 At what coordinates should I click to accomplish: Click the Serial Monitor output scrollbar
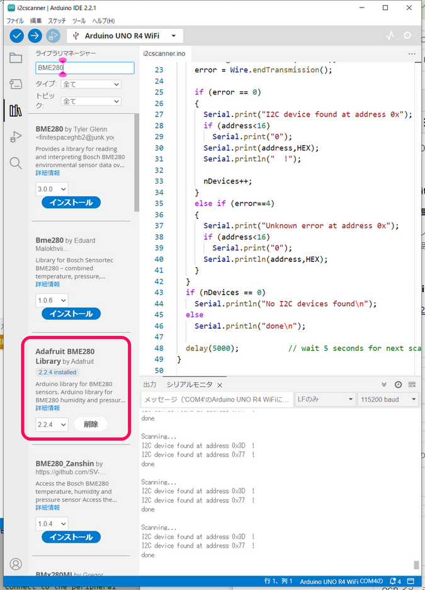[x=416, y=565]
